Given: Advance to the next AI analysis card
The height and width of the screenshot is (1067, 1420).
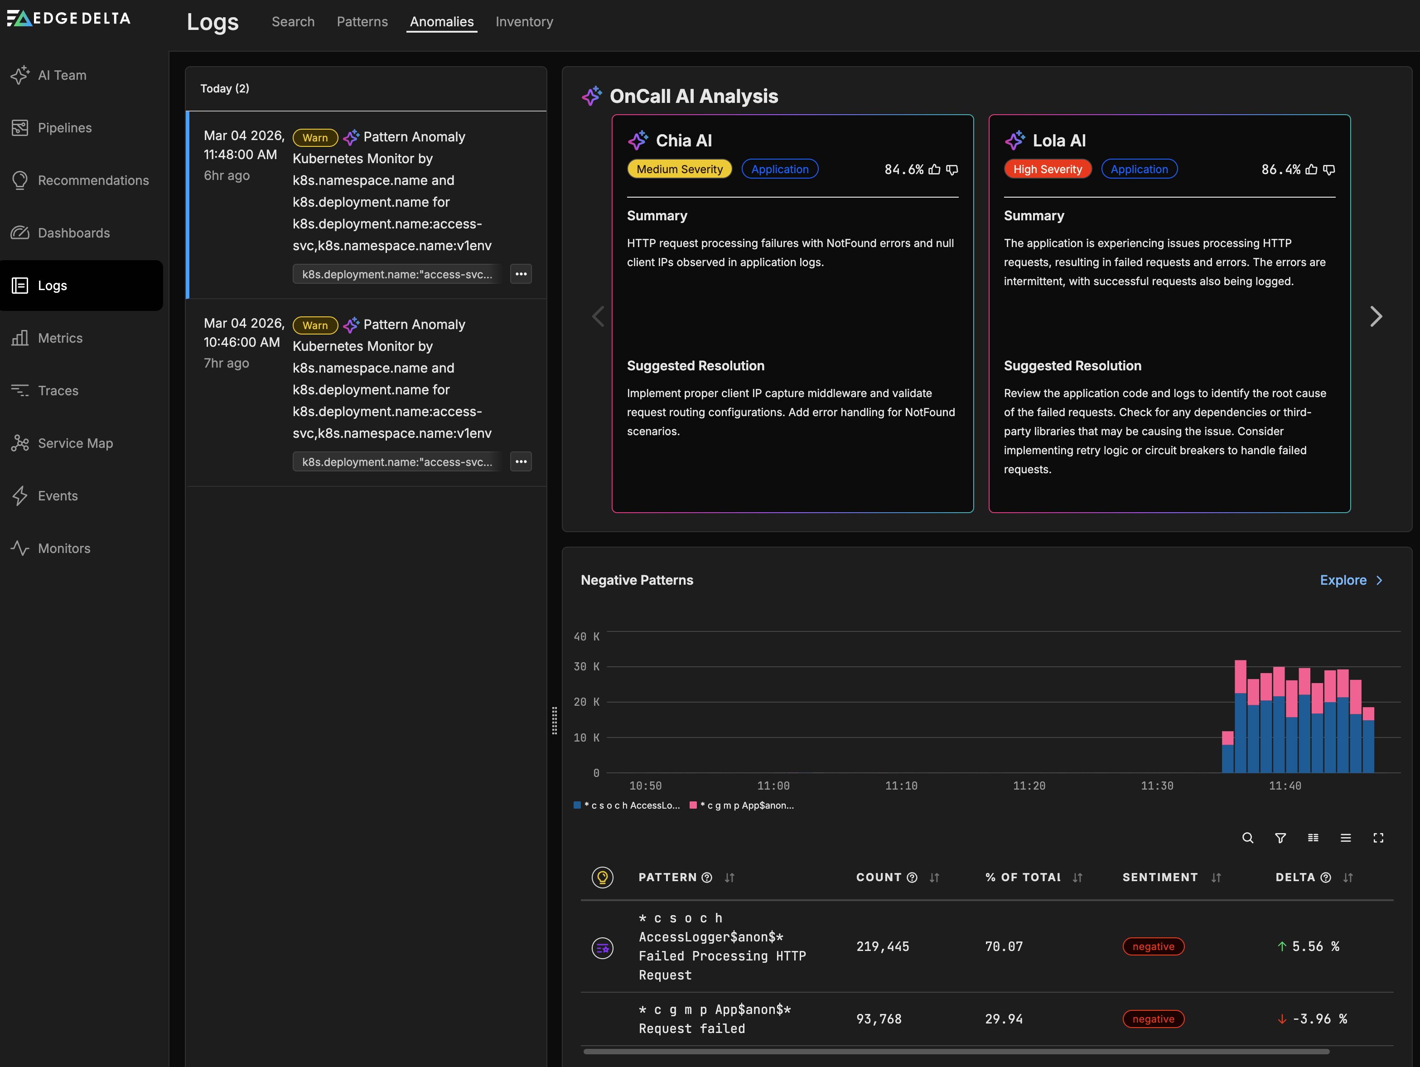Looking at the screenshot, I should pos(1377,316).
